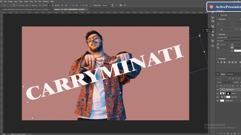Click the Type Layer icon in Properties

point(218,15)
